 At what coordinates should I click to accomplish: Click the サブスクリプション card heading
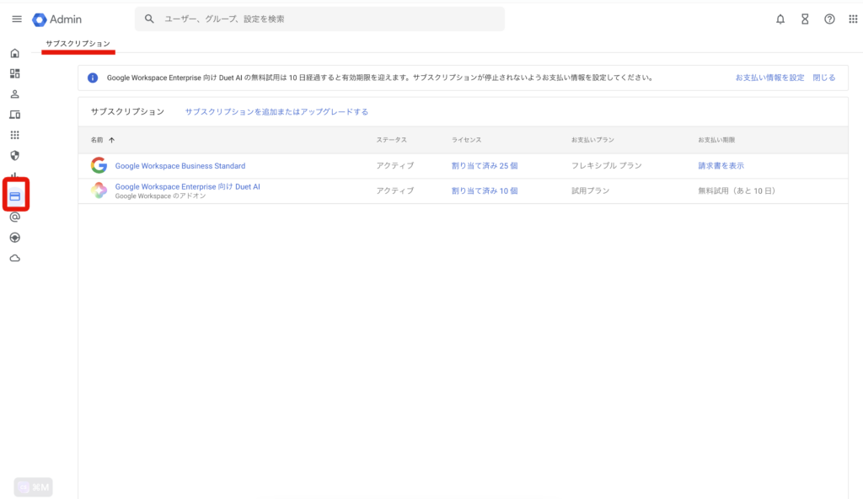pos(128,112)
